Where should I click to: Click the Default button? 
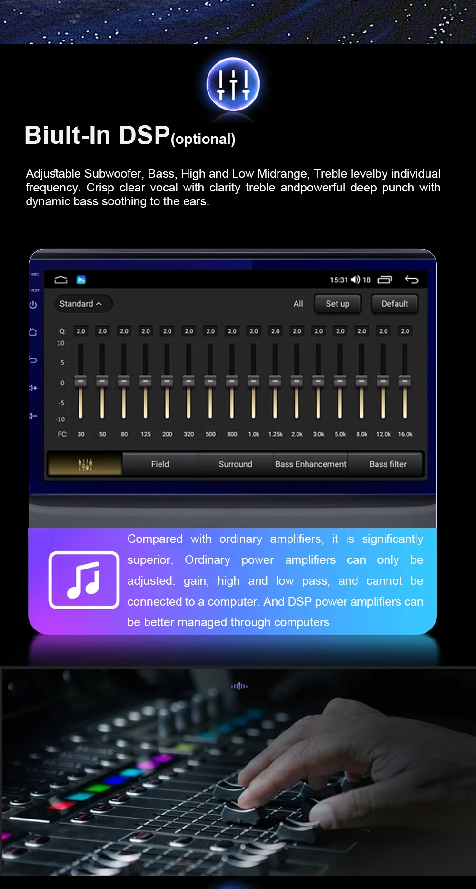click(x=395, y=304)
